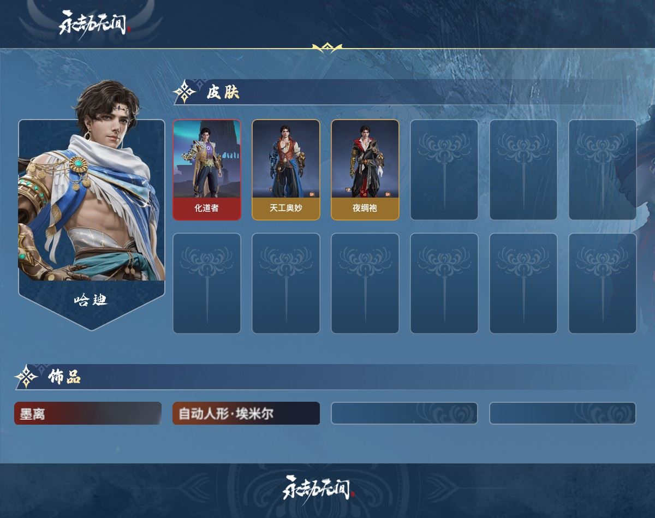Click the gold ornament on top divider

tap(327, 49)
